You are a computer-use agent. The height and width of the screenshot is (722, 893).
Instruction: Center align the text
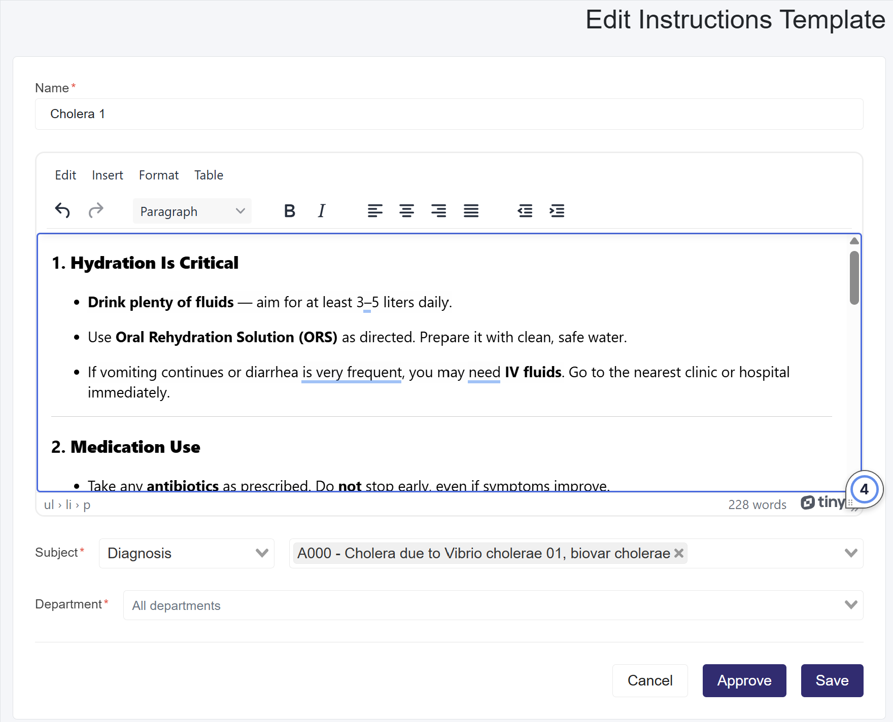coord(406,211)
